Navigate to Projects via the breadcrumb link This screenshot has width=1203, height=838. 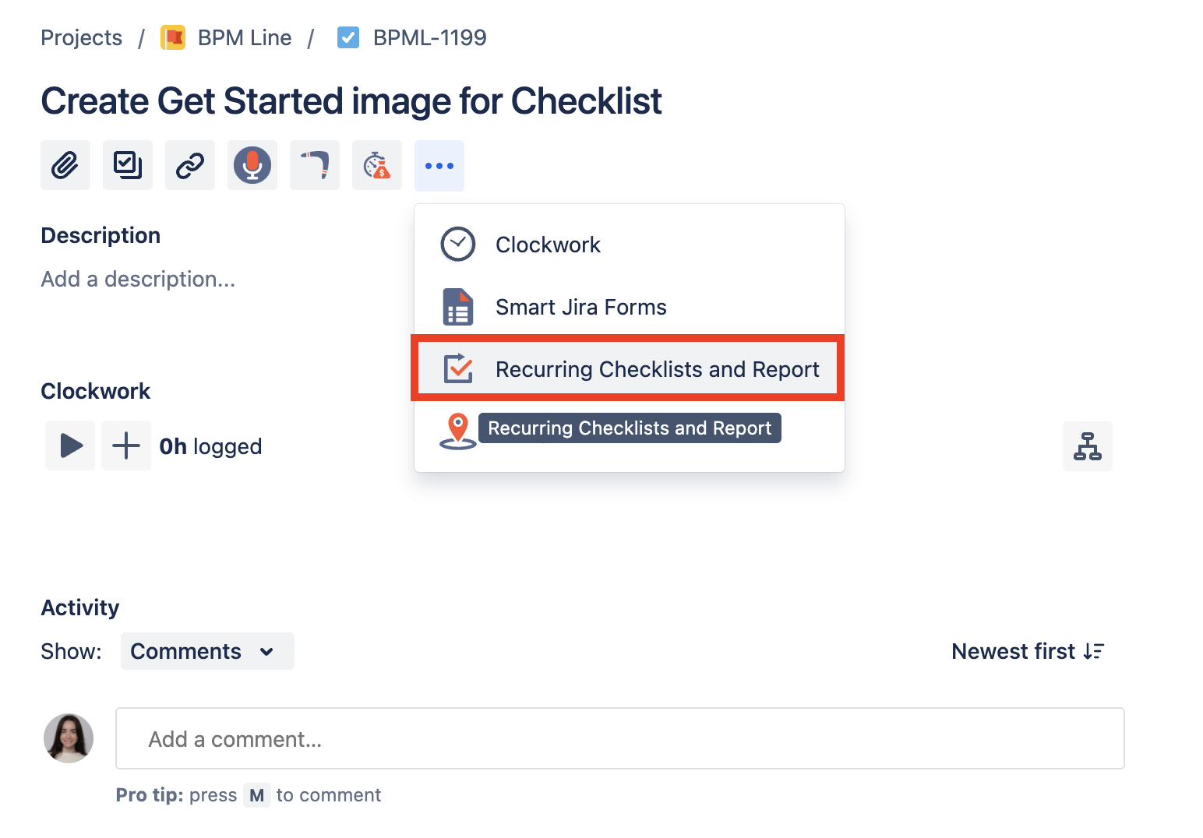(81, 37)
